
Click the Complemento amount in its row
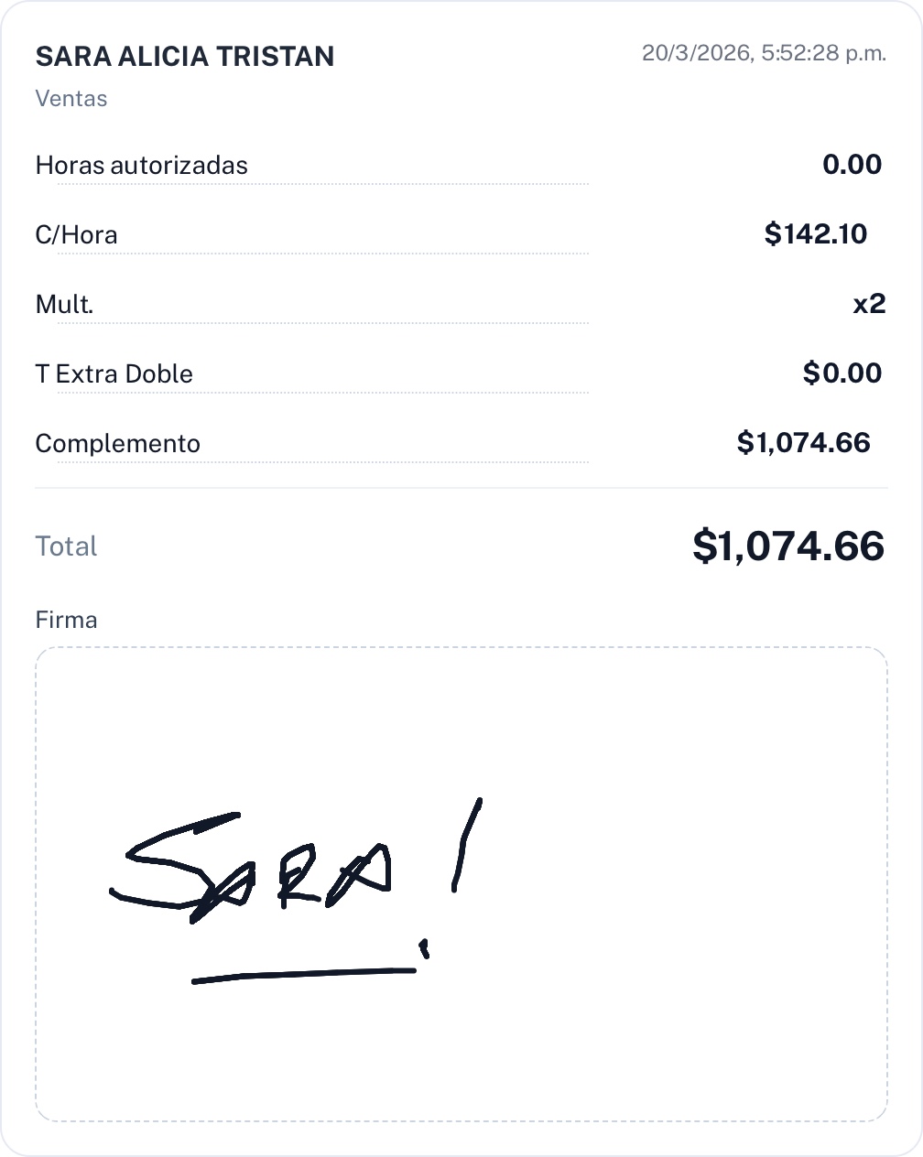[803, 443]
